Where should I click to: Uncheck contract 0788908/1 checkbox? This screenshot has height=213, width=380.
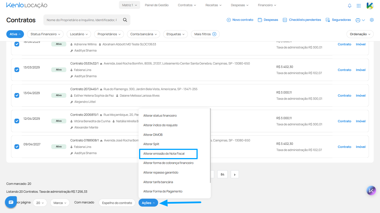pos(17,147)
